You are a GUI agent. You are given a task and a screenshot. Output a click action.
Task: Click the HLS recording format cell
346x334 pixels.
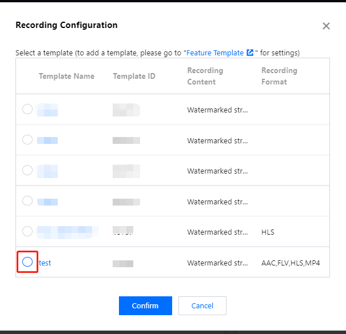[x=268, y=232]
